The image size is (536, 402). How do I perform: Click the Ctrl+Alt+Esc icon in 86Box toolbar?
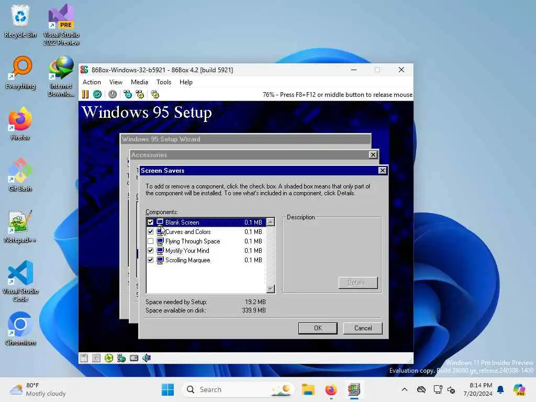(140, 94)
